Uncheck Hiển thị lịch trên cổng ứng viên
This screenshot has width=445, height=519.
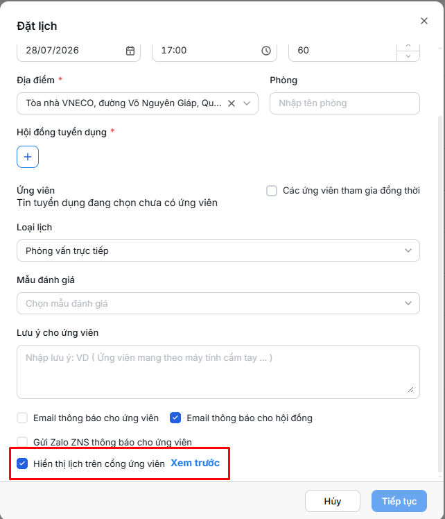coord(22,463)
